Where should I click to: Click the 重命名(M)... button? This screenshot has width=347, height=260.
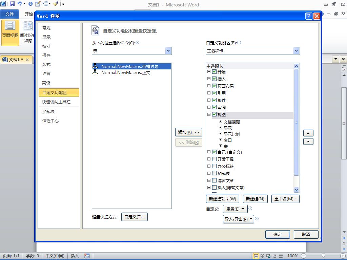coord(285,199)
